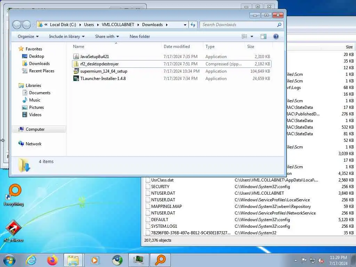Click Action Center flag tray icon

point(304,260)
